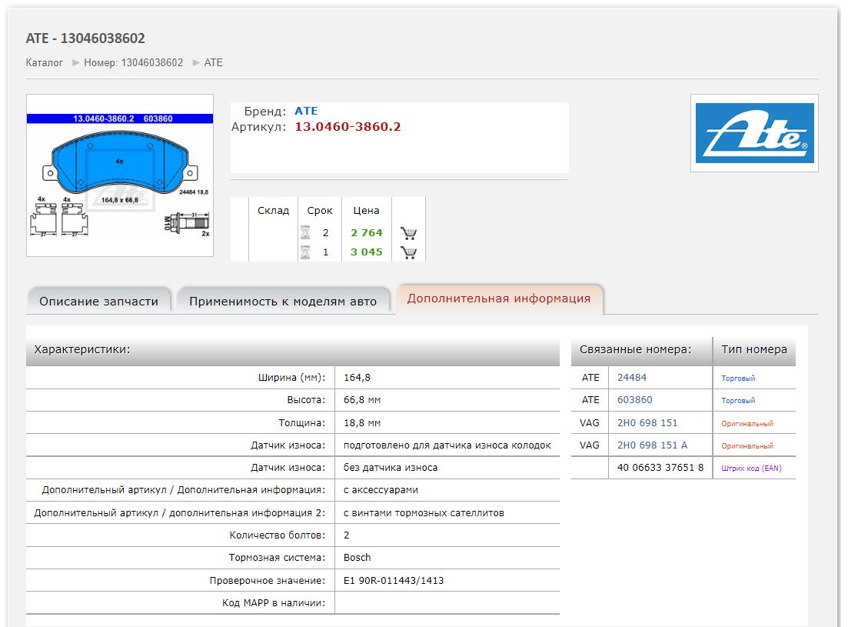This screenshot has height=627, width=848.
Task: Select height value 66,8 мм
Action: pyautogui.click(x=362, y=400)
